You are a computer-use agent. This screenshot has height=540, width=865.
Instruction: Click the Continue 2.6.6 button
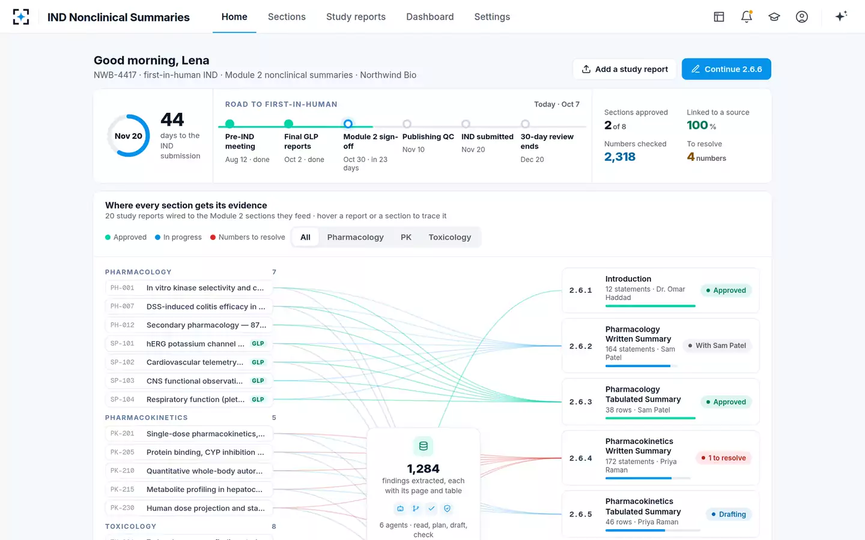click(x=726, y=69)
